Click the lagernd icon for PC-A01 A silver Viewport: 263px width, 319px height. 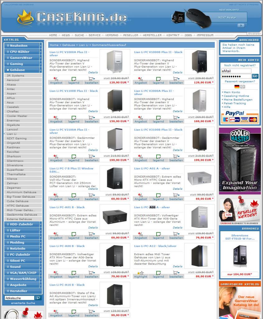(158, 195)
